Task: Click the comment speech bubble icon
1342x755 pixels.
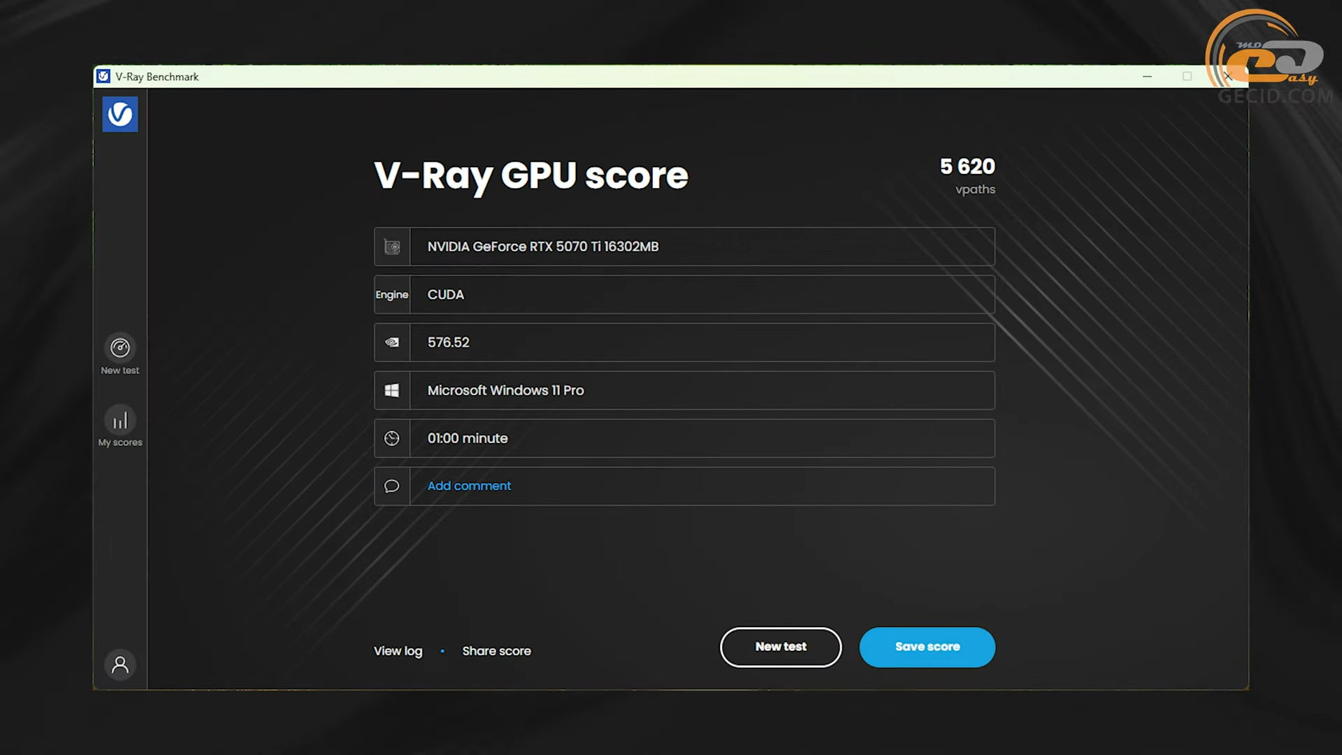Action: click(392, 486)
